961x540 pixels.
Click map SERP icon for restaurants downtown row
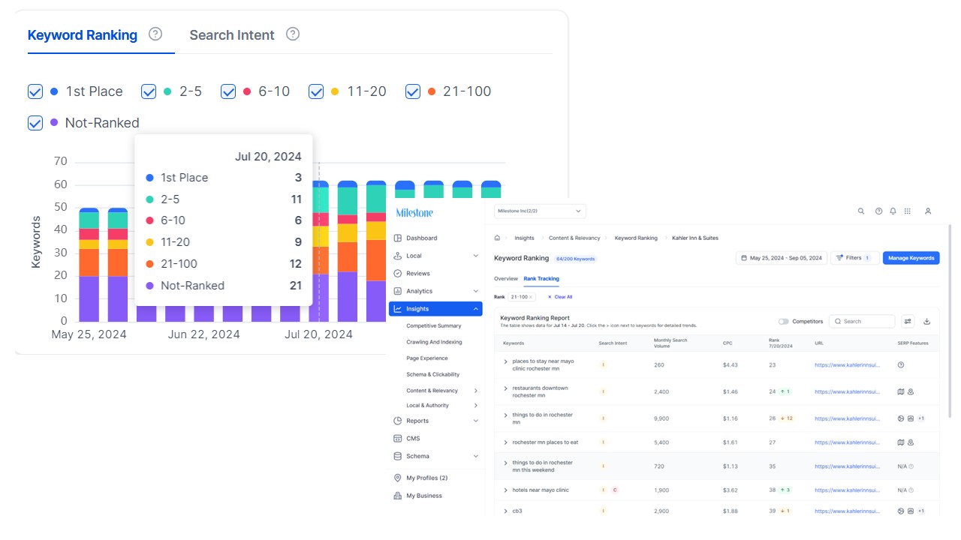coord(901,391)
